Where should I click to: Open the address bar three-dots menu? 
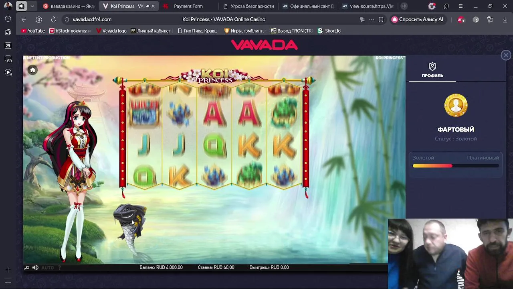pos(372,19)
